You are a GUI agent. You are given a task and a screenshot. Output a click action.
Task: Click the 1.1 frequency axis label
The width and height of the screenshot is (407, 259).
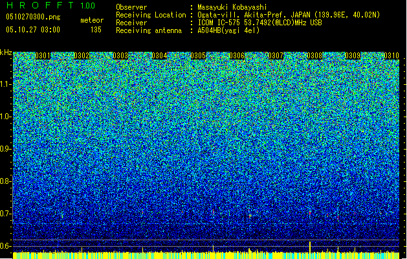tap(6, 84)
